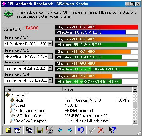The width and height of the screenshot is (142, 136).
Task: Select the Front Side Bus Speed row label
Action: coord(31,121)
